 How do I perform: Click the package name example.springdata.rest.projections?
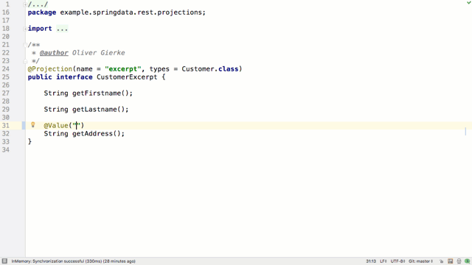coord(131,13)
